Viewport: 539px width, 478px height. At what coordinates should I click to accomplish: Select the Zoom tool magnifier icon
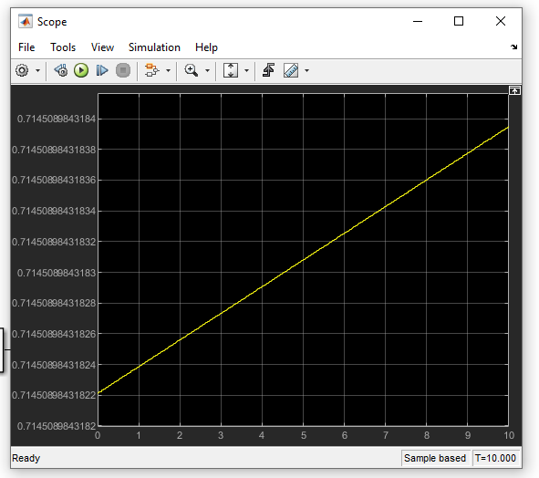(x=192, y=70)
